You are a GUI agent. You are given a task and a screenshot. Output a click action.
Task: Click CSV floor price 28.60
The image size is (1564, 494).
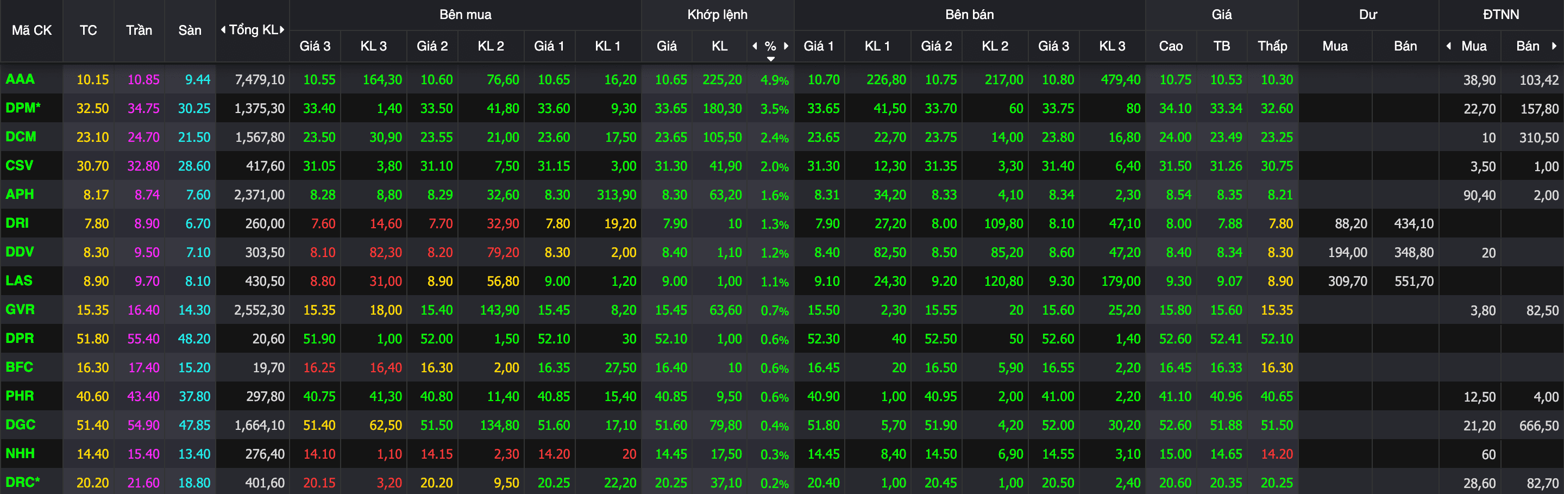194,166
